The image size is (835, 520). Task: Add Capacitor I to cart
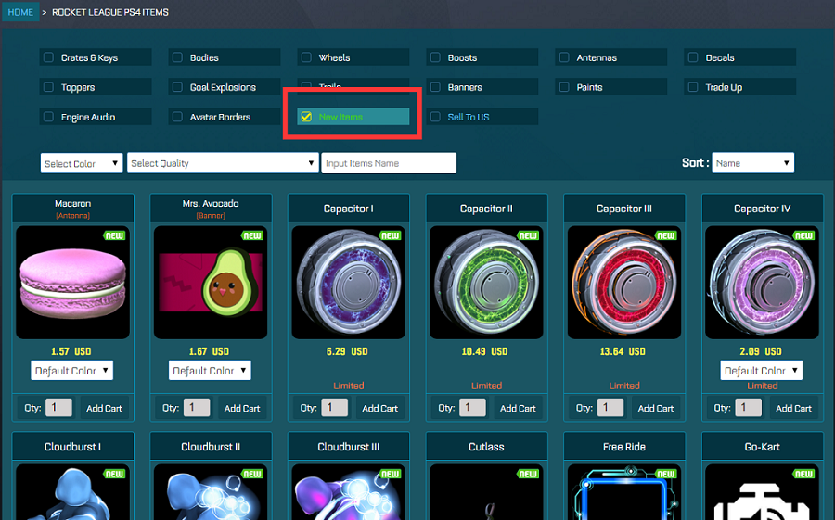[380, 408]
